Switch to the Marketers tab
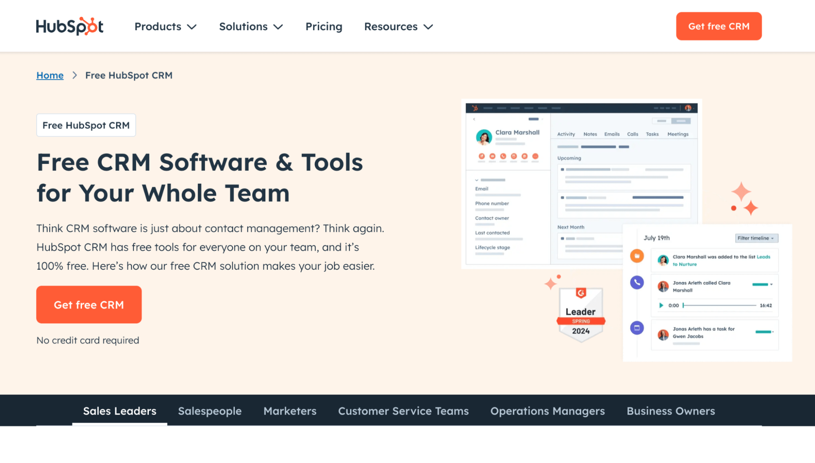This screenshot has width=815, height=463. (x=289, y=411)
